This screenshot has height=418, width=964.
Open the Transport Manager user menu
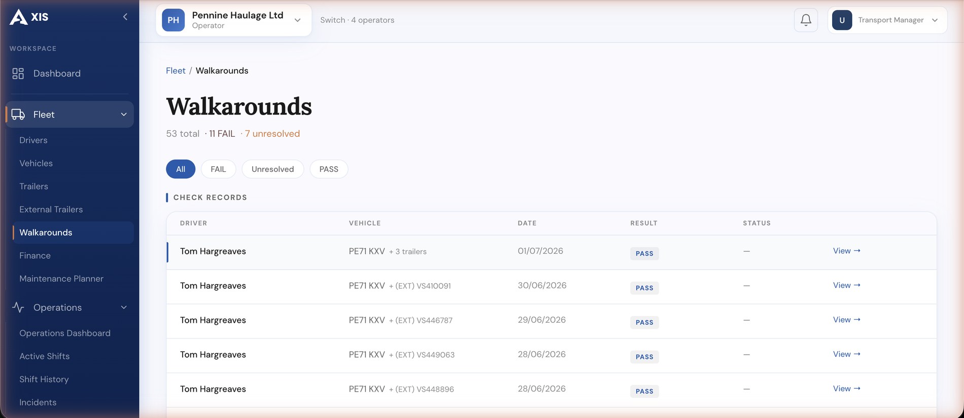(887, 20)
